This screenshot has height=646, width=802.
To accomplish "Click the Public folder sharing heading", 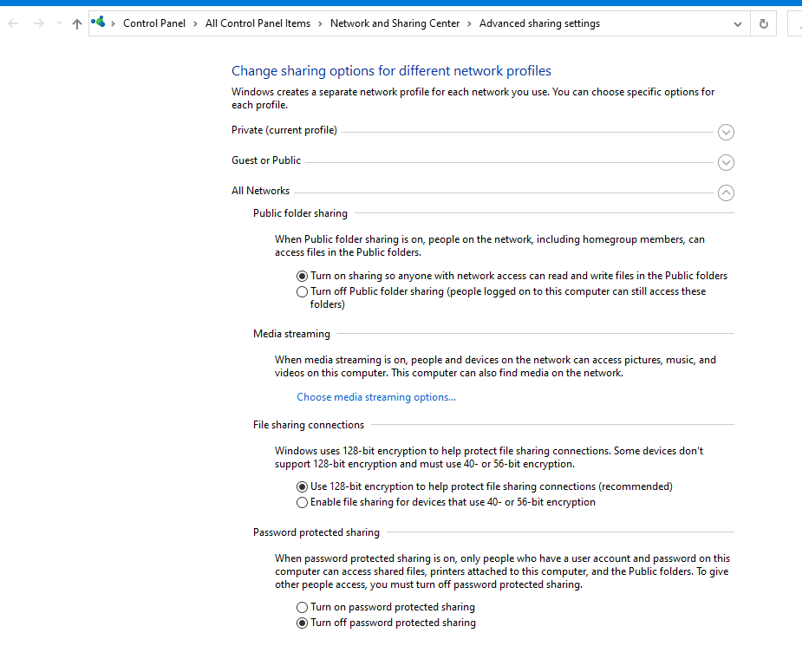I will point(300,213).
